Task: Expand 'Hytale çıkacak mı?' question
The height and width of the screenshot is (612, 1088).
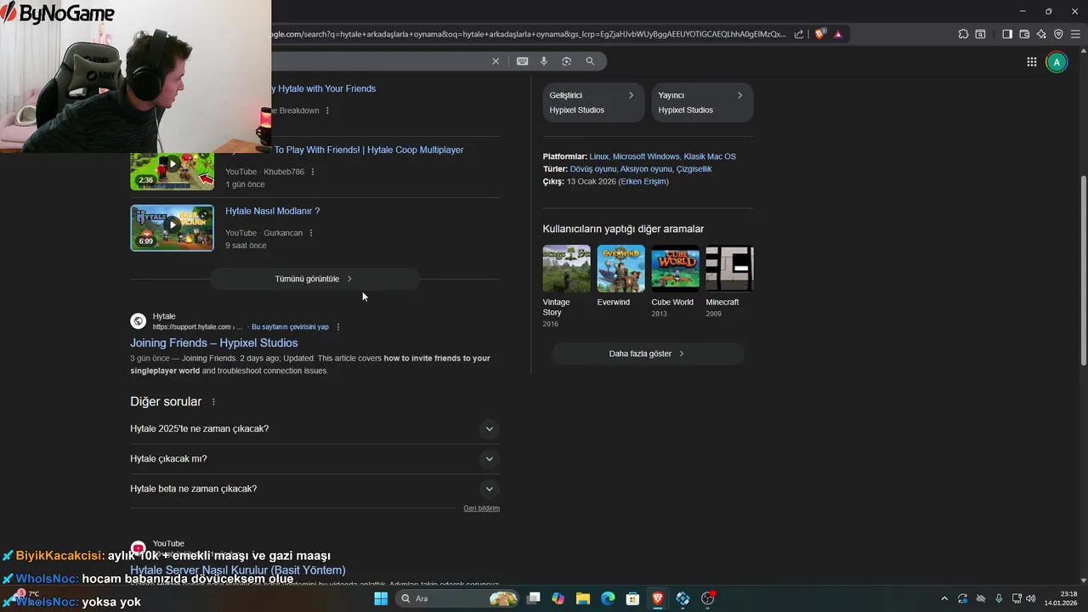Action: point(314,459)
